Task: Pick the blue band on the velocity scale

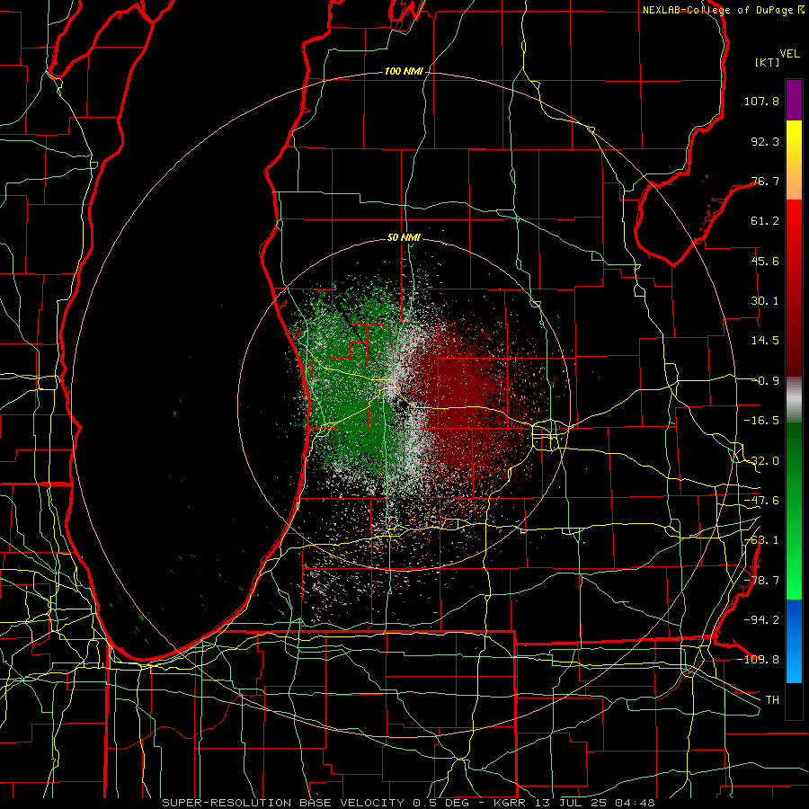Action: (x=794, y=641)
